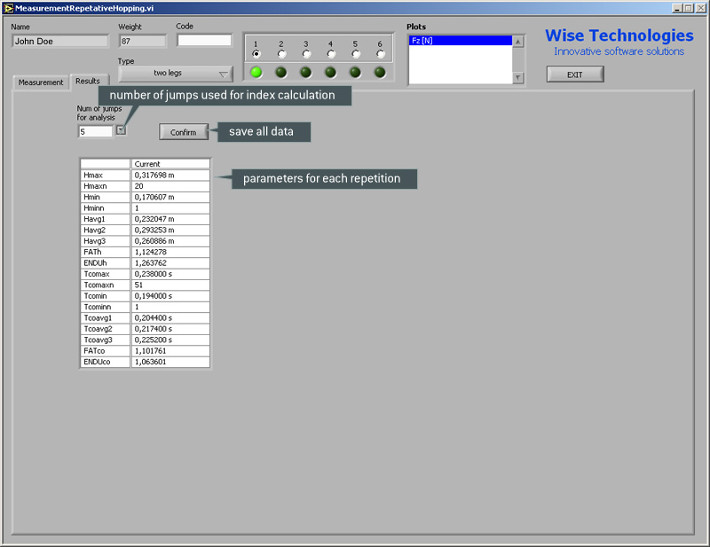Click Plots list scroll up arrow
The height and width of the screenshot is (547, 710).
[518, 42]
